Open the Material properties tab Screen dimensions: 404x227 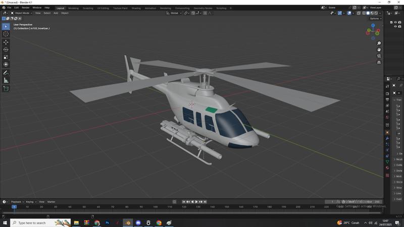[387, 168]
